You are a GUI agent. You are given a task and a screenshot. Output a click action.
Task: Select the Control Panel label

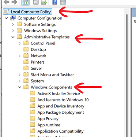click(x=43, y=43)
